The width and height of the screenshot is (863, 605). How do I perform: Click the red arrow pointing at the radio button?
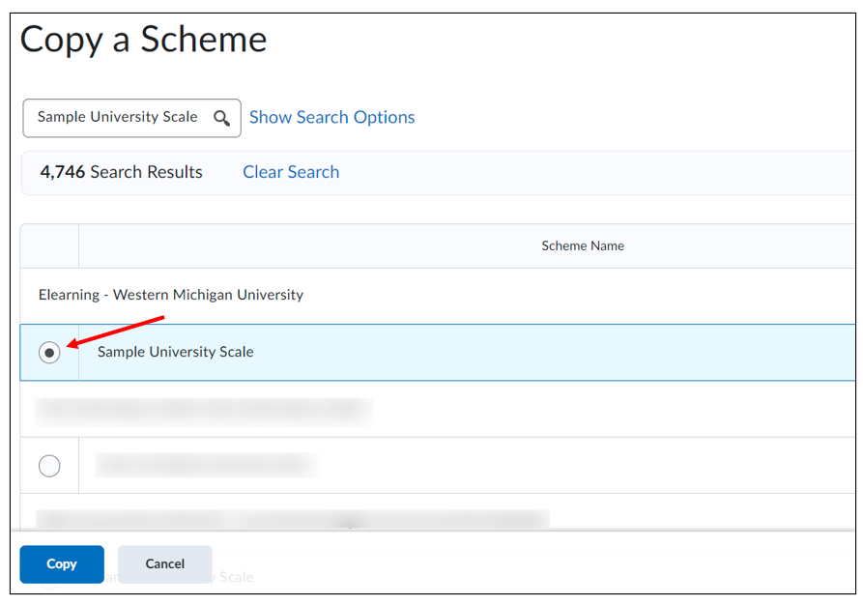click(116, 330)
